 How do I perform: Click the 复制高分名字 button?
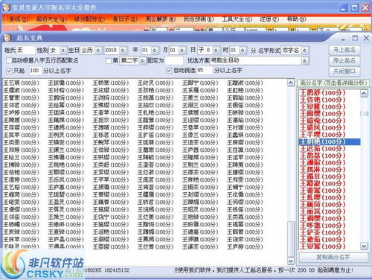pos(333,257)
